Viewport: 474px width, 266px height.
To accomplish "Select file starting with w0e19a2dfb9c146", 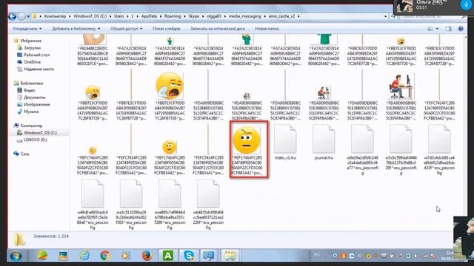I will click(362, 150).
